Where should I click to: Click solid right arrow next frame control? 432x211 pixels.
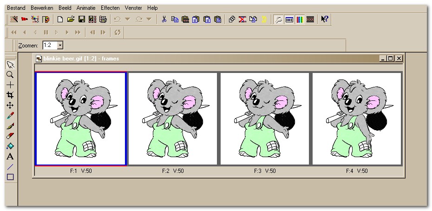coord(67,33)
